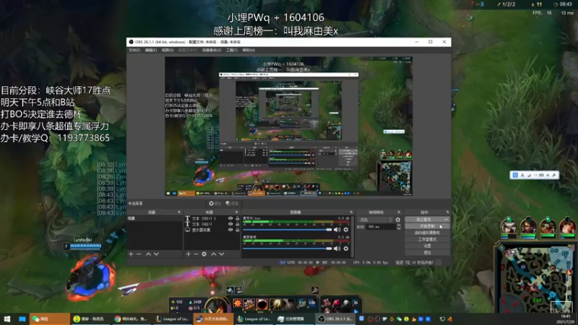Pop out the 混音器 mixer dock panel
The image size is (578, 325).
pyautogui.click(x=351, y=212)
